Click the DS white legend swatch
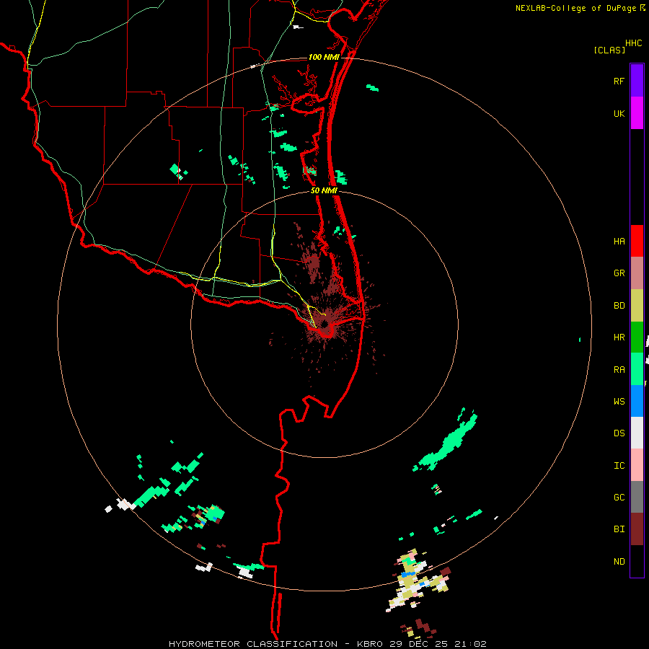This screenshot has width=649, height=649. point(637,433)
